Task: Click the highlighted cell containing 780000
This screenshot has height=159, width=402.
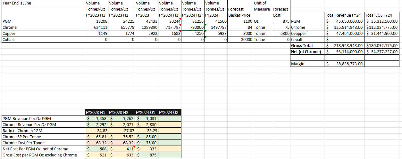Action: tap(193, 28)
